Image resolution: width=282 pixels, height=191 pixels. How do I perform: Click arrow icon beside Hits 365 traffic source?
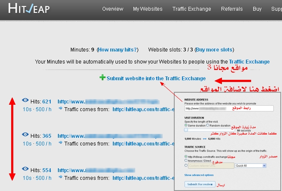point(61,142)
